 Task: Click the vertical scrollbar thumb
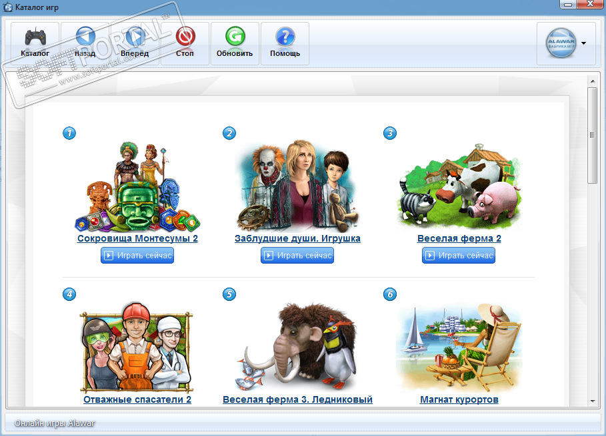pos(593,135)
